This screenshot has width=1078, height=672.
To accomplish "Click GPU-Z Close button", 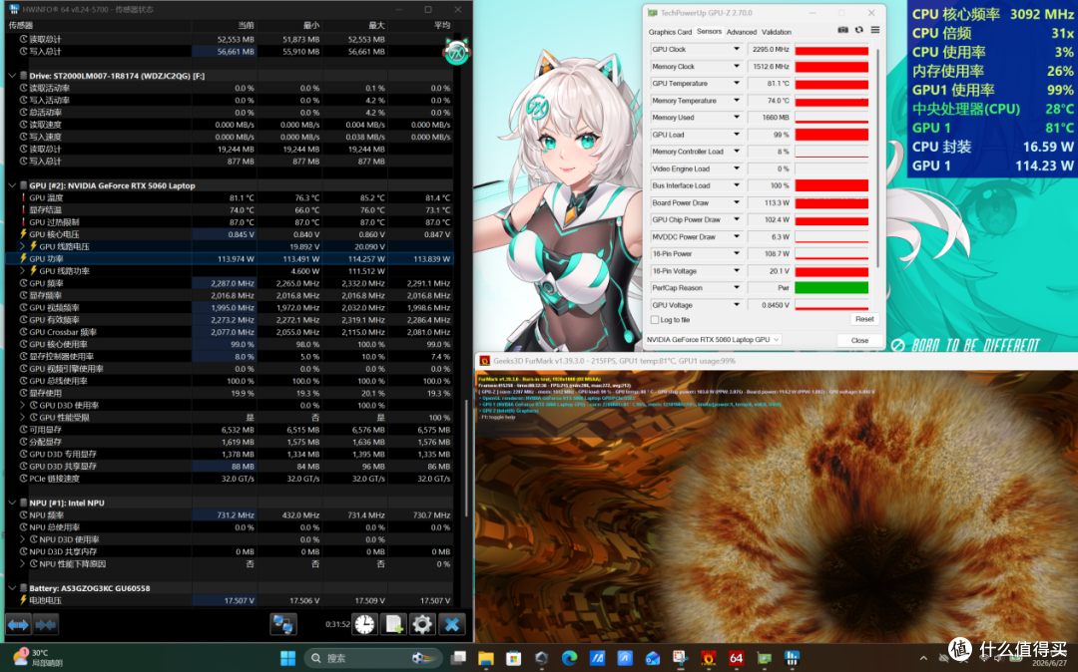I will point(859,340).
